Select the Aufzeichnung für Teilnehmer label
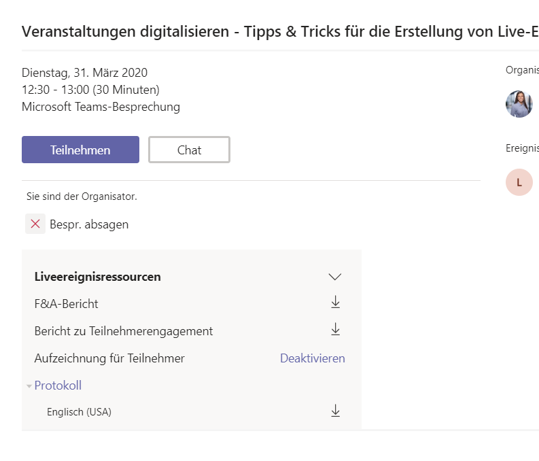The height and width of the screenshot is (461, 539). click(109, 358)
